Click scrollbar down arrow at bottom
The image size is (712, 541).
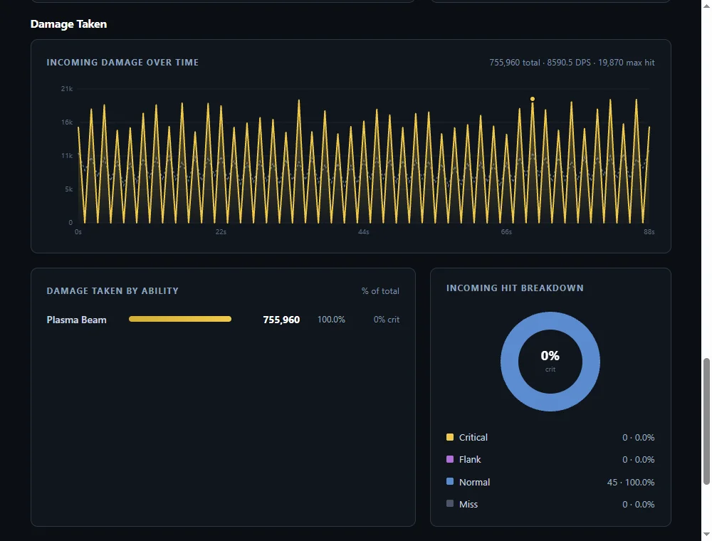(x=706, y=534)
